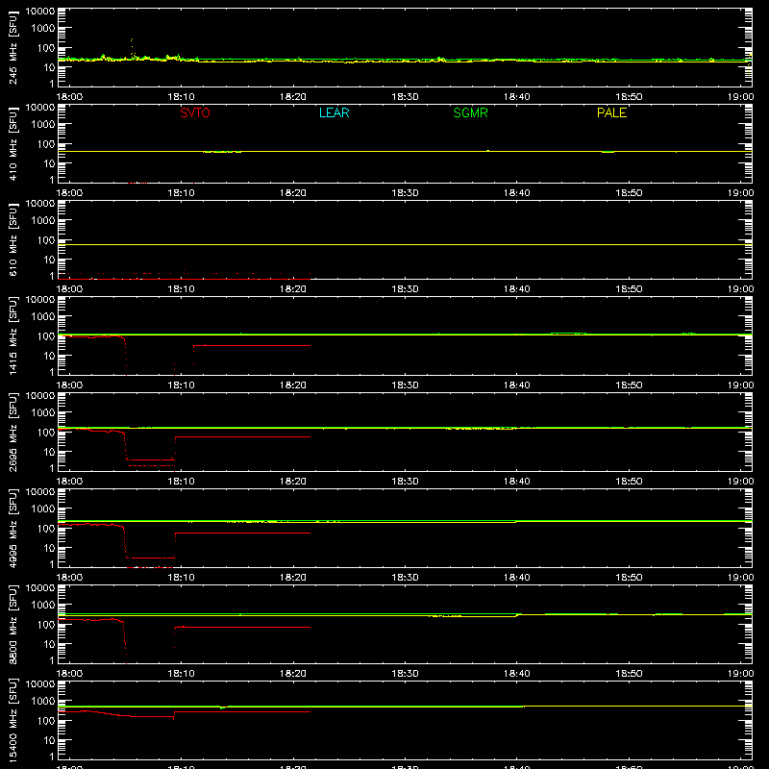Screen dimensions: 769x769
Task: Select the 245 MHz [SFU] axis label
Action: [x=13, y=48]
